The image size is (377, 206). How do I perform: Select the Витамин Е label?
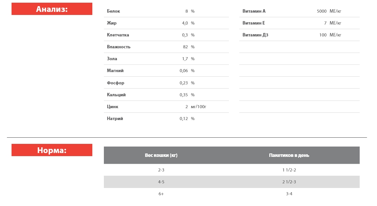coord(254,23)
